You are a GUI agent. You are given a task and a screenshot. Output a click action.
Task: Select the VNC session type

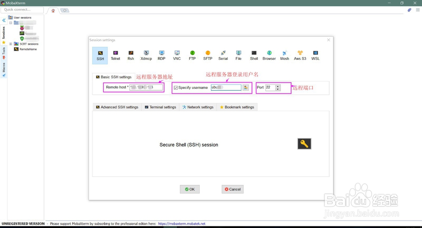[177, 55]
